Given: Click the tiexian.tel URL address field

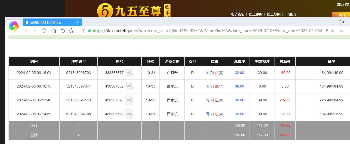Looking at the screenshot, I should [207, 31].
